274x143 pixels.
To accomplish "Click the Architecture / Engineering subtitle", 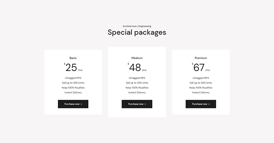I will click(137, 26).
